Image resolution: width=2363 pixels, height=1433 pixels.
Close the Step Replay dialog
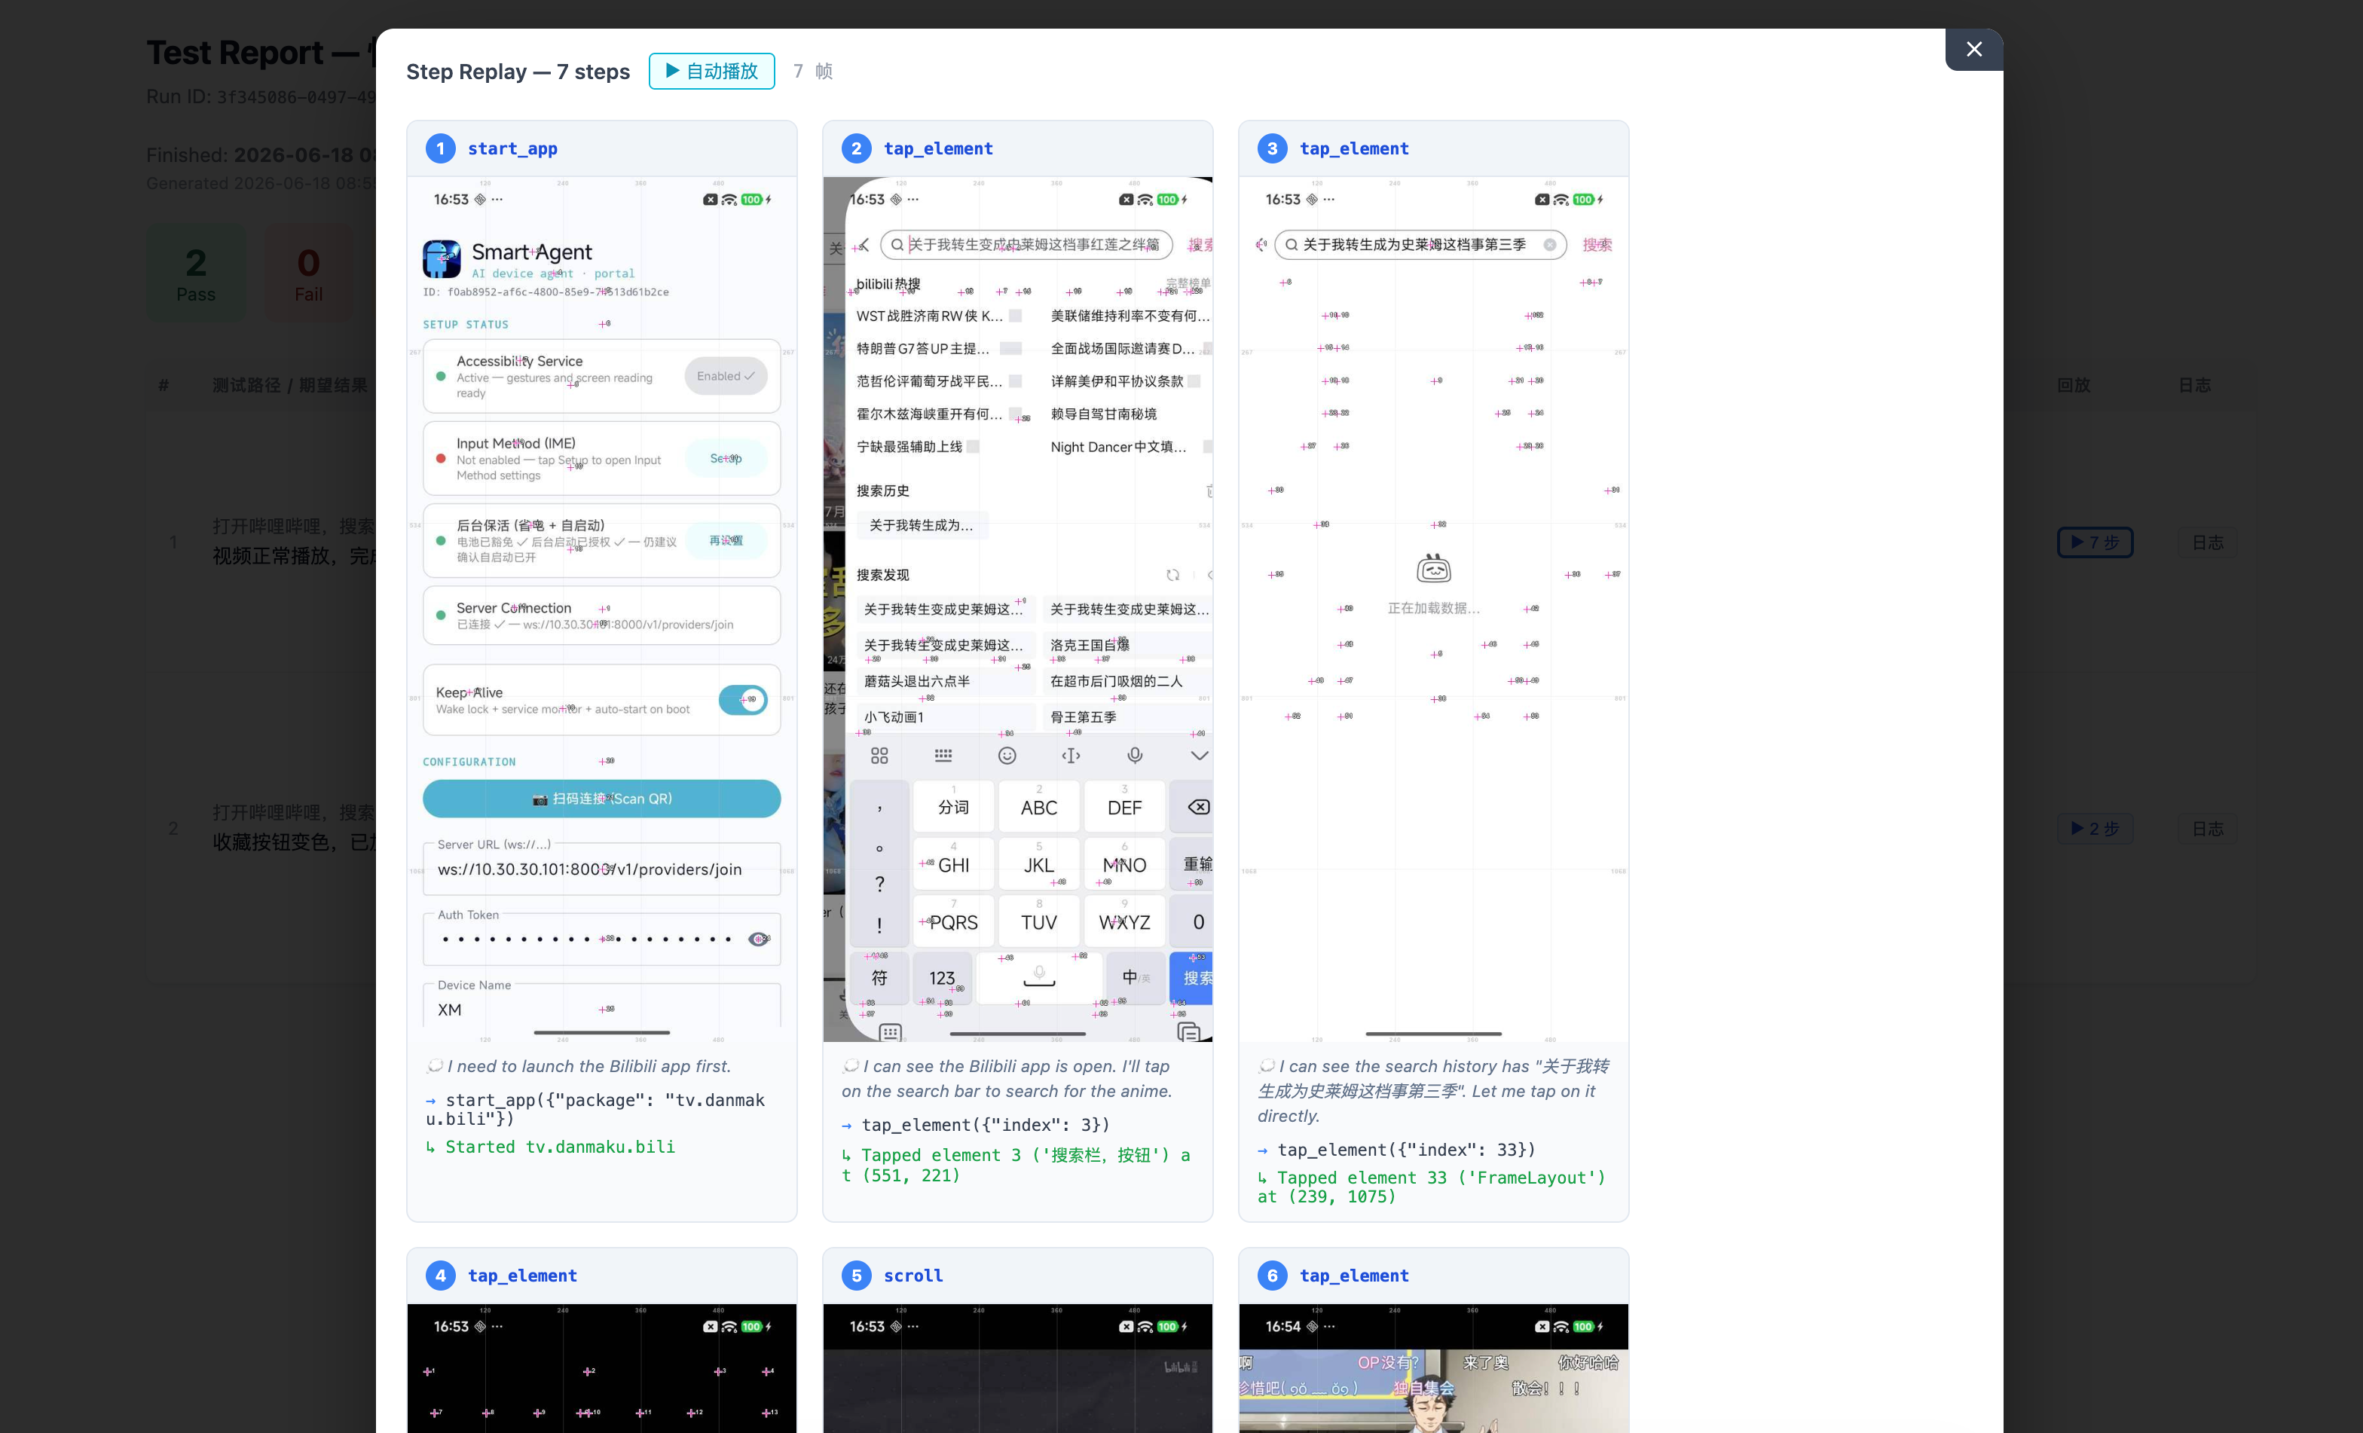coord(1973,49)
